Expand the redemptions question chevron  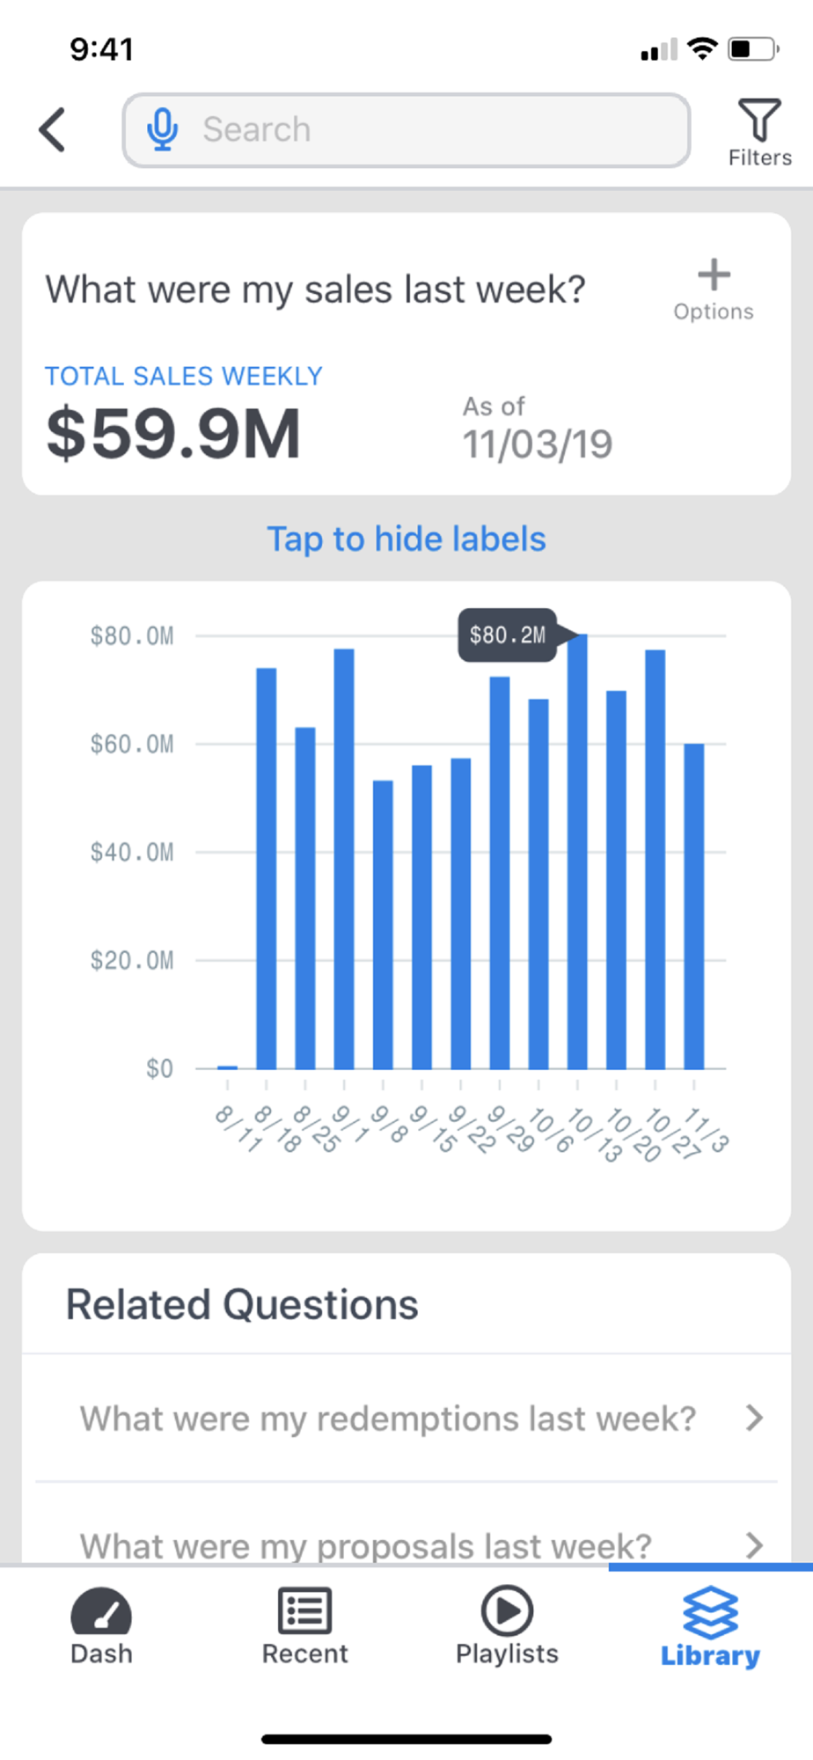click(x=754, y=1418)
